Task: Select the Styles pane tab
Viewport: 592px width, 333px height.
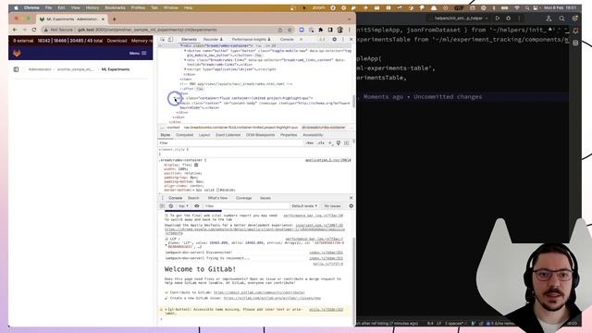Action: click(x=166, y=135)
